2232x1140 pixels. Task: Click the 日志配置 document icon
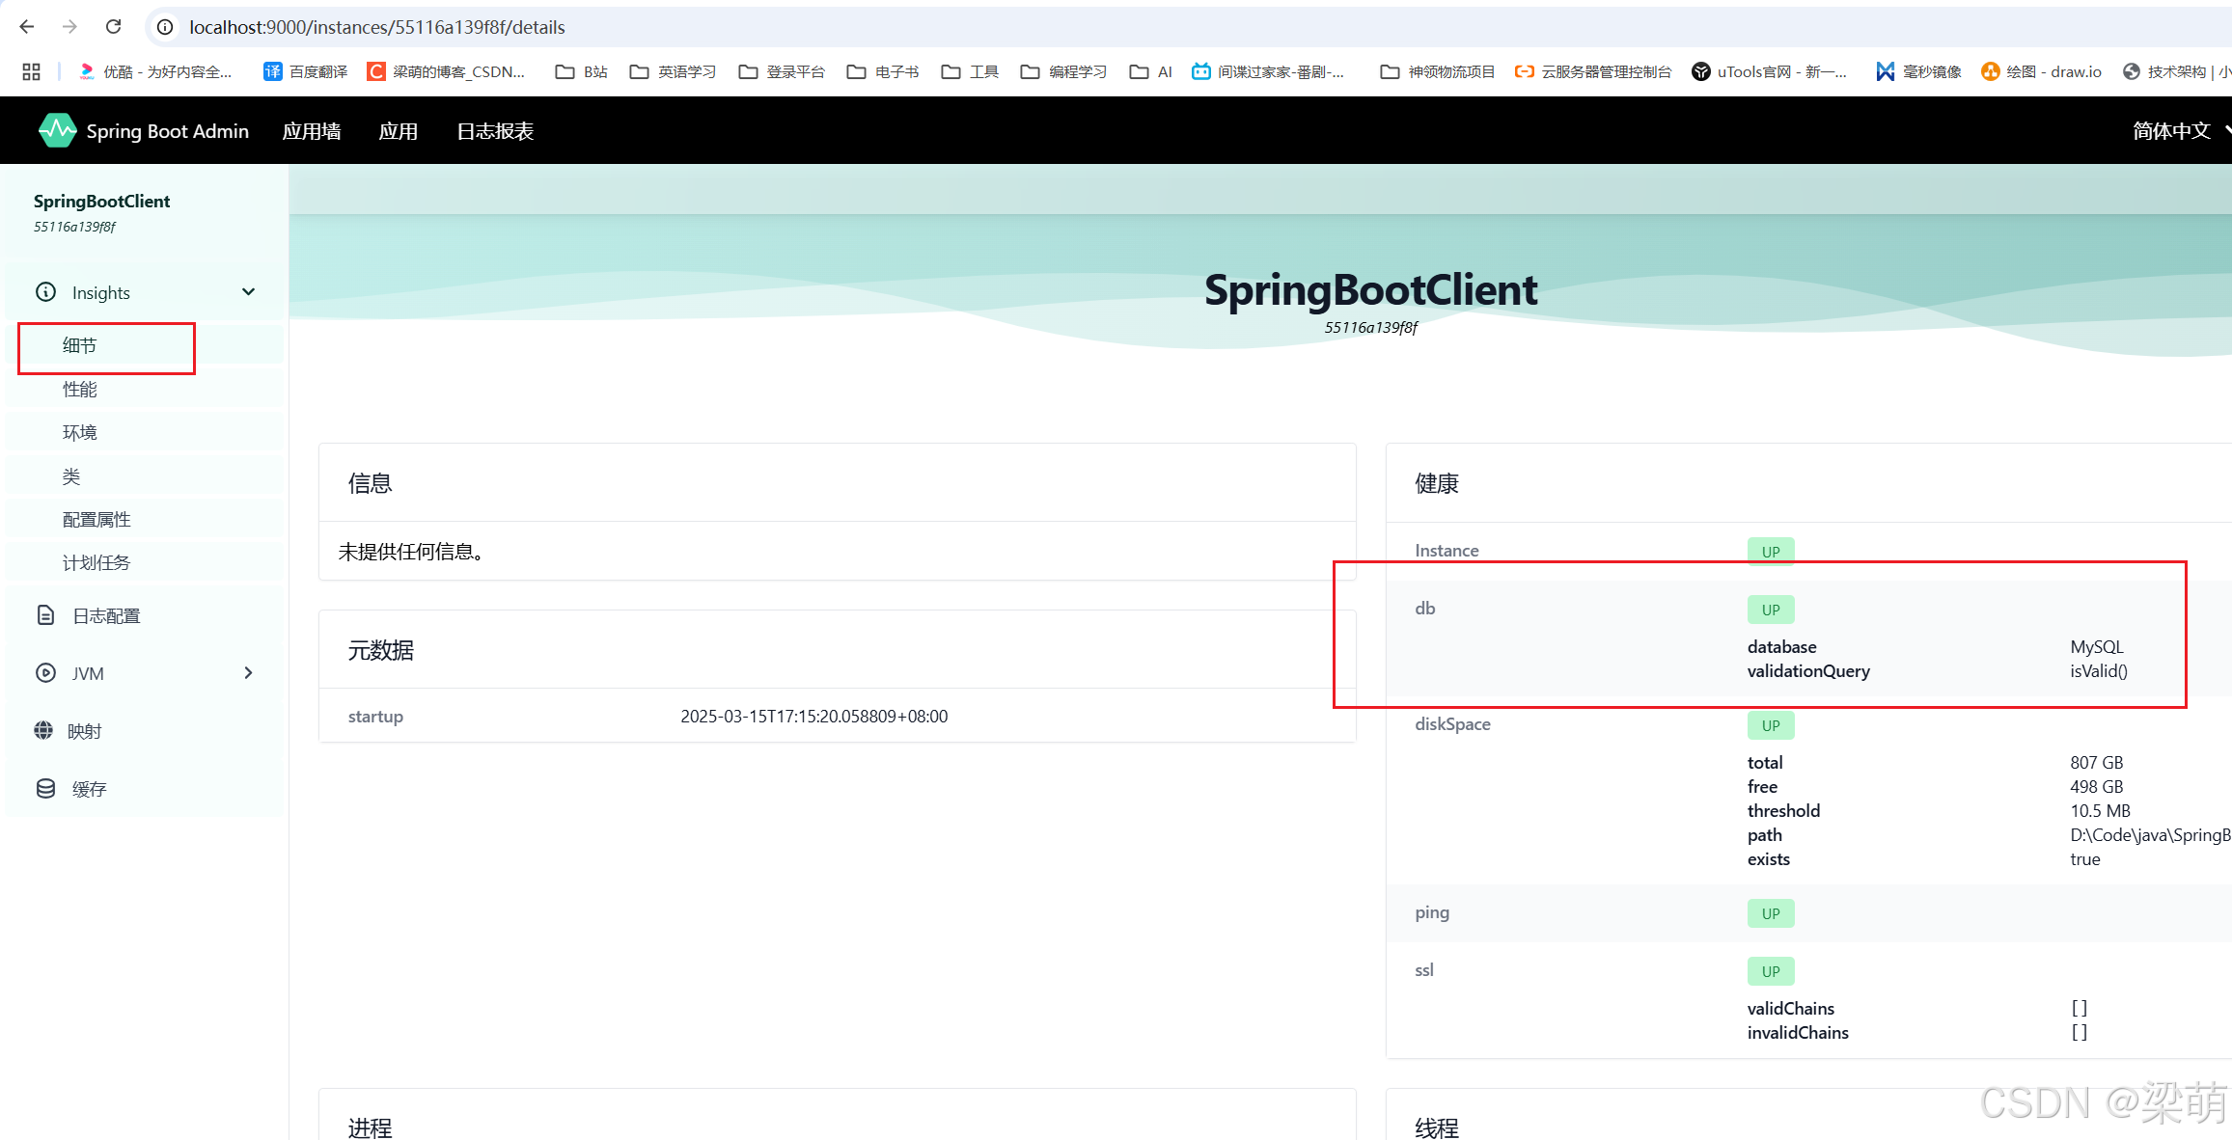pos(45,614)
